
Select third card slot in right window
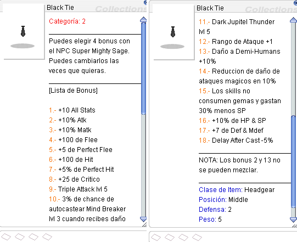pyautogui.click(x=183, y=237)
